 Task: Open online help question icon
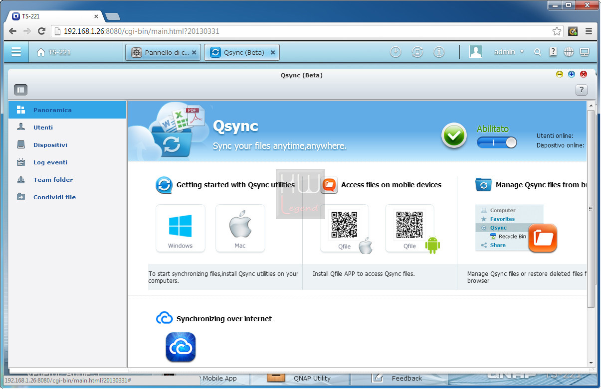553,52
